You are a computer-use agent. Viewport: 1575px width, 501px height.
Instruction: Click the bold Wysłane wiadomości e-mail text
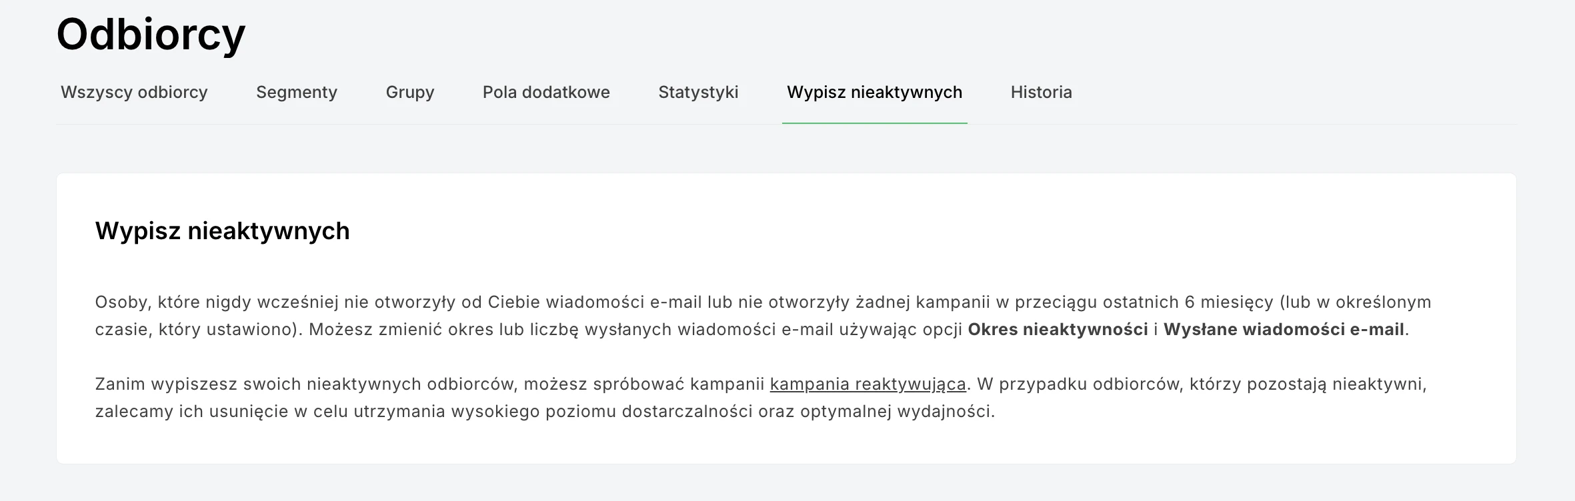tap(1284, 330)
